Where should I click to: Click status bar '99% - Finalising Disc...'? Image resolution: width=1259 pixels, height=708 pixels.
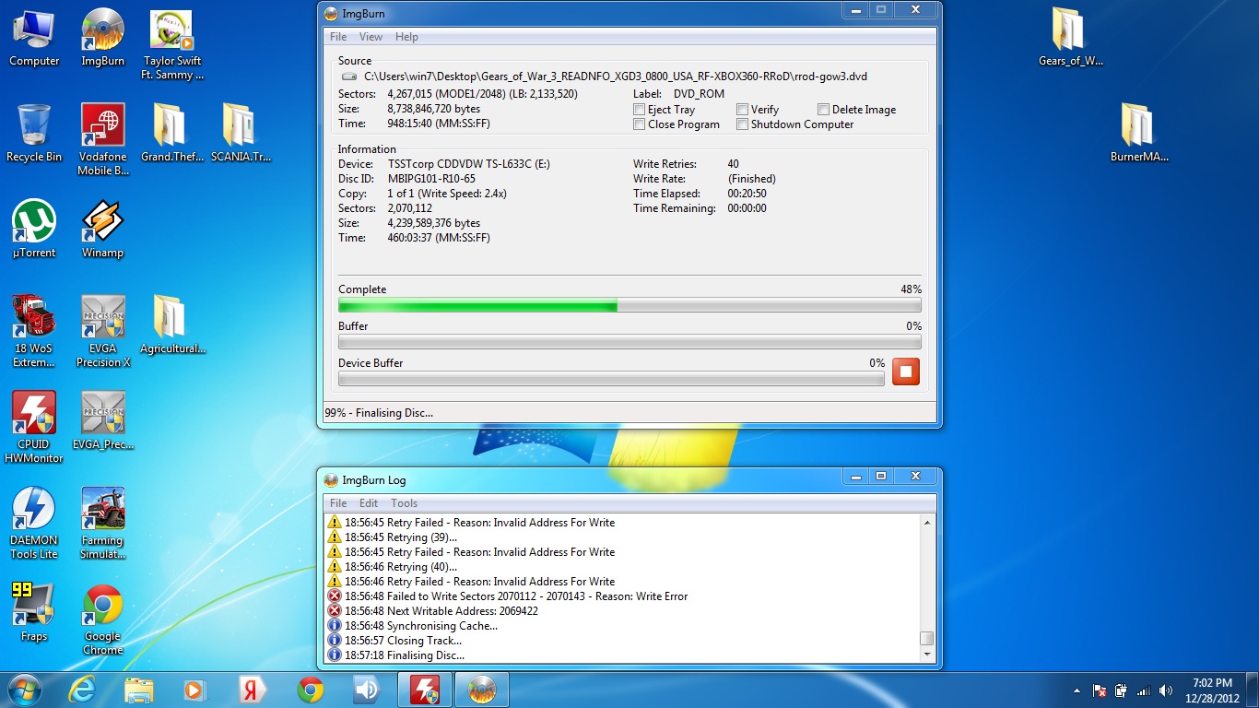click(x=379, y=413)
